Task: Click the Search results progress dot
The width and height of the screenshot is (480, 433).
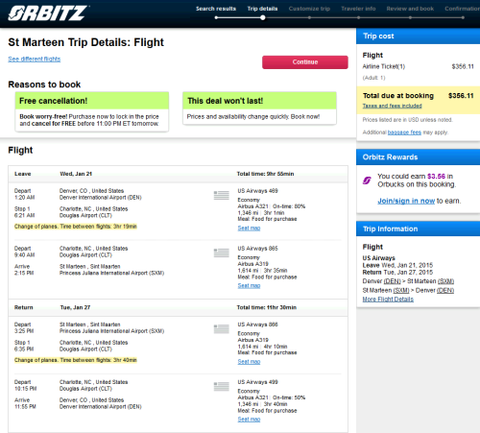Action: point(216,17)
